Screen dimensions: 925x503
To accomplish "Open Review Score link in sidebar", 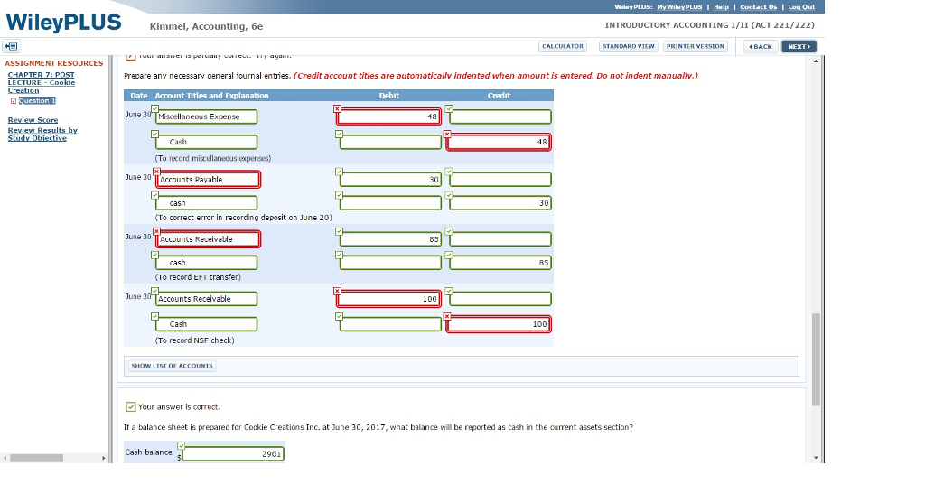I will coord(33,120).
